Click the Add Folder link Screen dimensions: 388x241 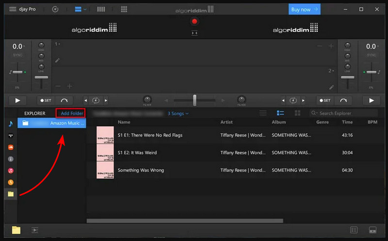[x=72, y=113]
